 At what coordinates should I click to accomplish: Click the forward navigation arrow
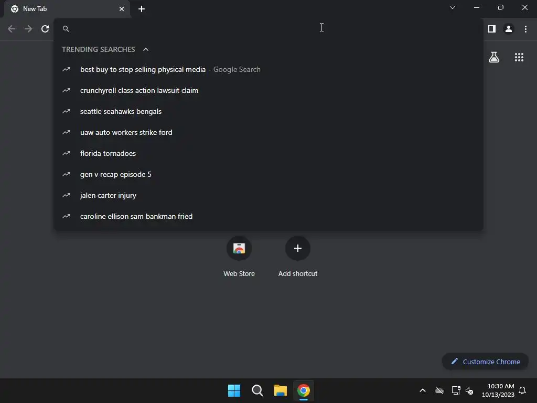coord(28,29)
